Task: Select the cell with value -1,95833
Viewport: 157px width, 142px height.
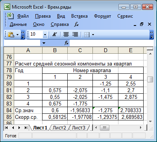Action: pyautogui.click(x=80, y=110)
